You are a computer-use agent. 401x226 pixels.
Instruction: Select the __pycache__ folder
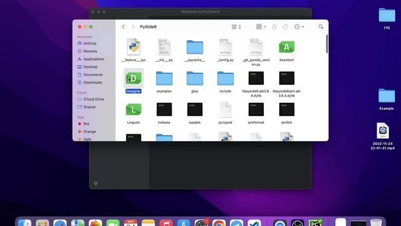pos(195,47)
